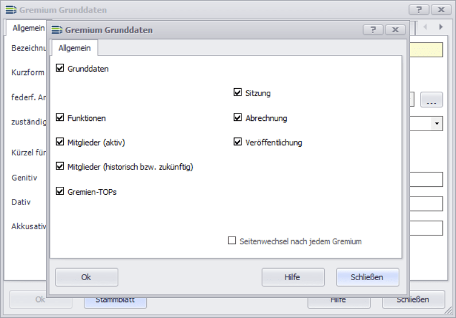Uncheck Abrechnung
This screenshot has height=318, width=456.
[x=238, y=118]
